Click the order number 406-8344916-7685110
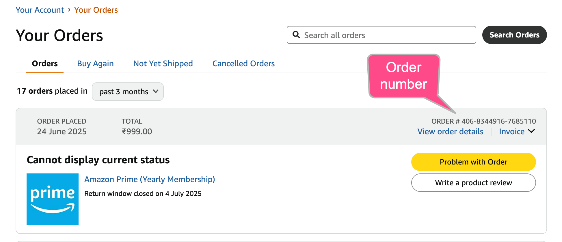This screenshot has height=242, width=562. tap(498, 121)
